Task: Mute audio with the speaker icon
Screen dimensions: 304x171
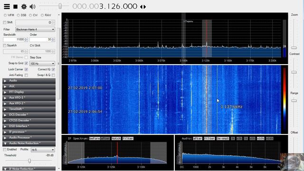Action: [32, 7]
